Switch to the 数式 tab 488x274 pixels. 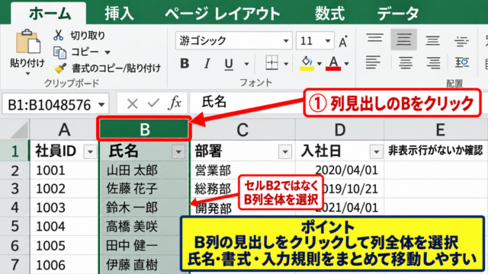pos(329,14)
